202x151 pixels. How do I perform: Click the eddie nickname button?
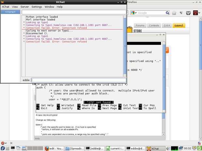(26, 80)
